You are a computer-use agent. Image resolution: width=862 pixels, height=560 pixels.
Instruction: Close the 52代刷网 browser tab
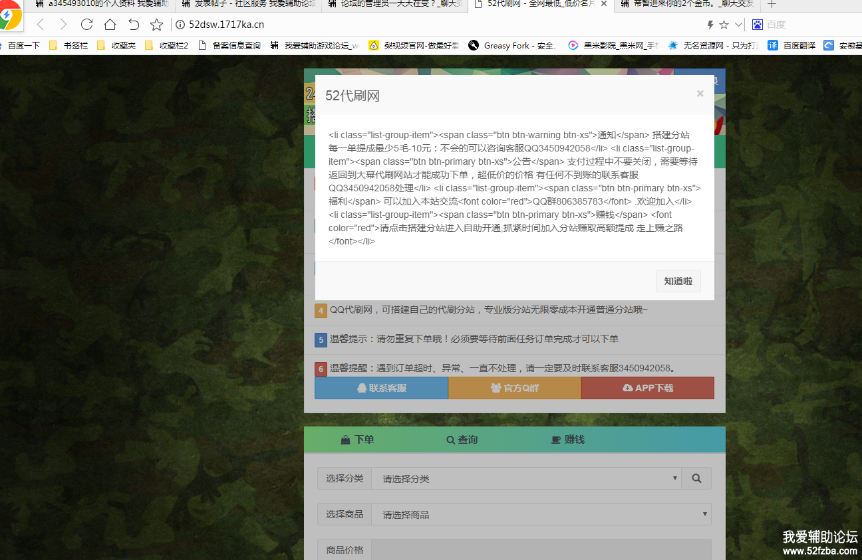click(603, 4)
